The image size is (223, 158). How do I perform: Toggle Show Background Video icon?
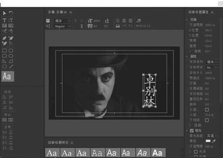pyautogui.click(x=138, y=21)
